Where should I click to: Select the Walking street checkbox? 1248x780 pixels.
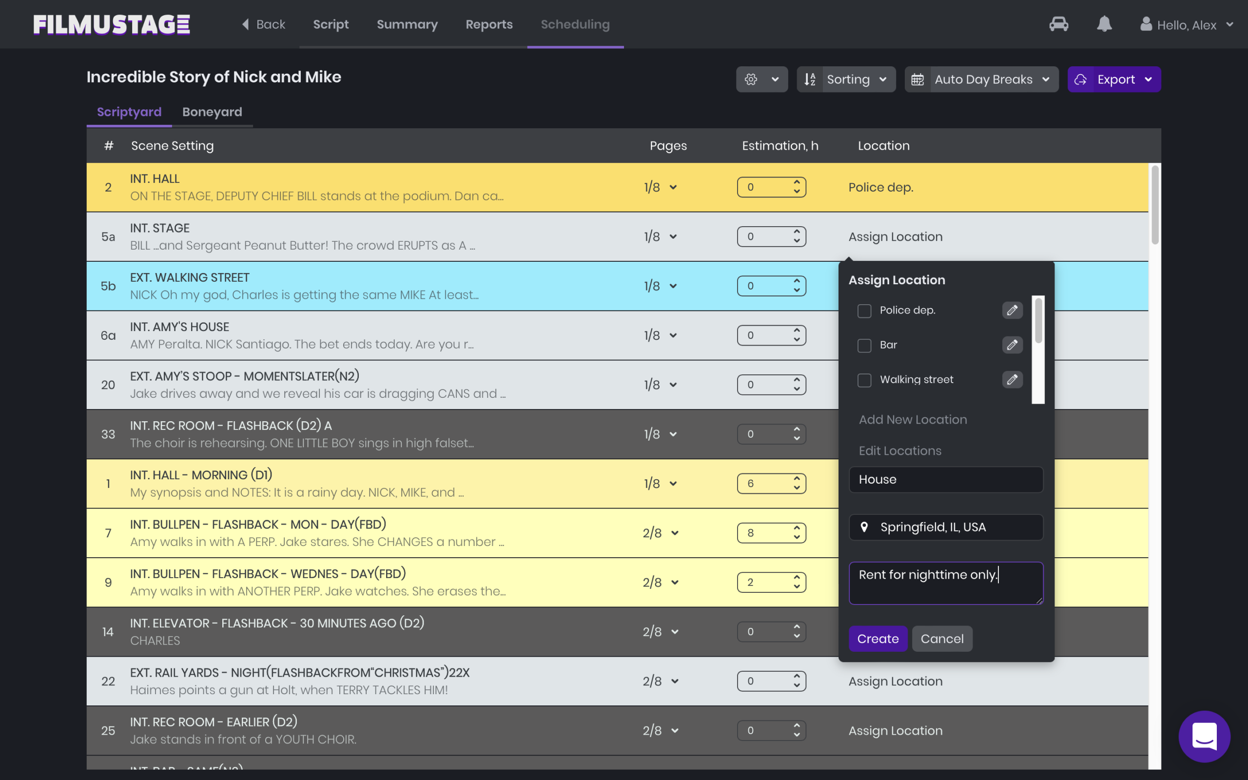(864, 380)
